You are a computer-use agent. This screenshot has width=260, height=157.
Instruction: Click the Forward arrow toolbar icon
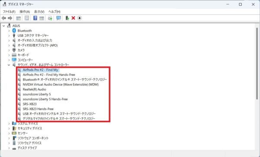point(10,18)
